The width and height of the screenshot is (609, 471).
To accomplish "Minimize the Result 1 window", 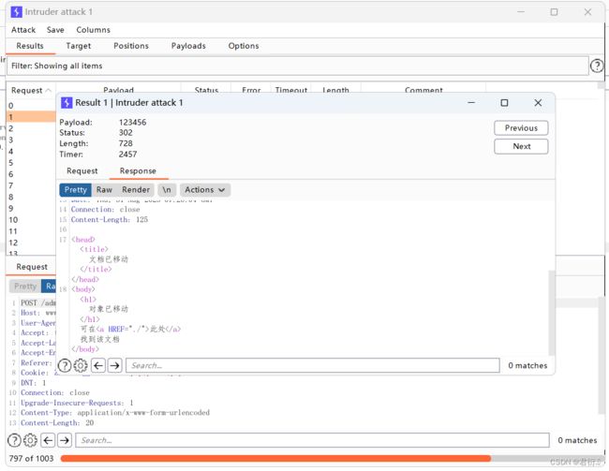I will (471, 102).
